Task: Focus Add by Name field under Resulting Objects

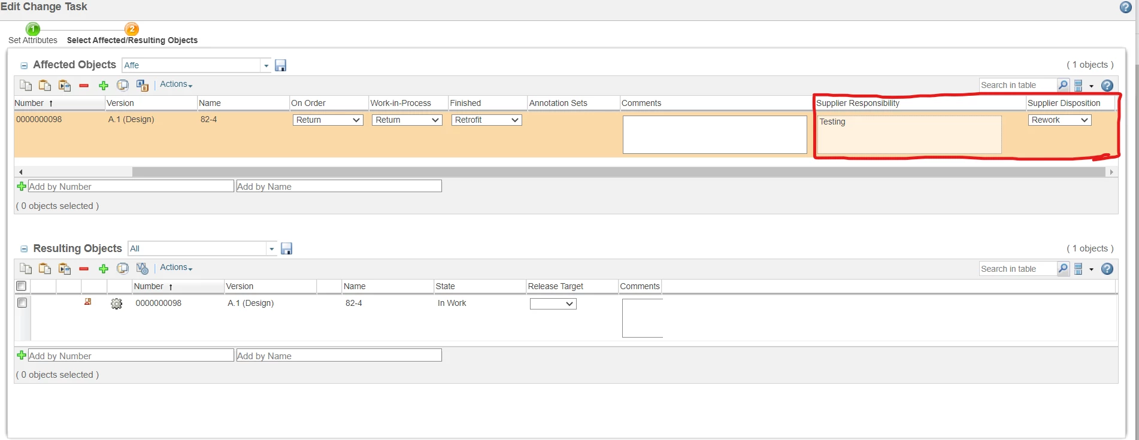Action: click(339, 355)
